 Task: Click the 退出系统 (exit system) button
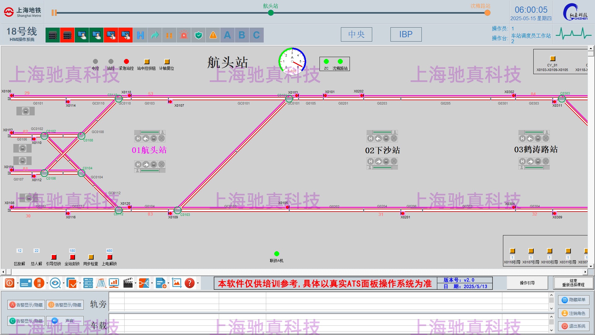574,326
